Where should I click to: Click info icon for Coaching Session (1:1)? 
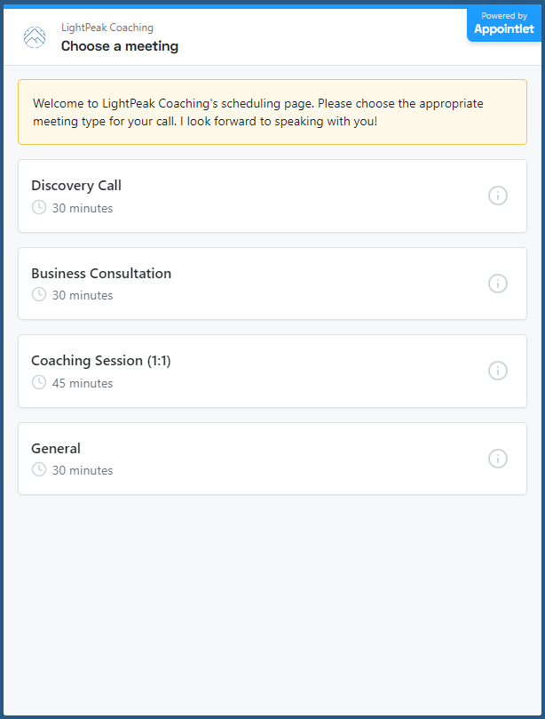point(498,371)
